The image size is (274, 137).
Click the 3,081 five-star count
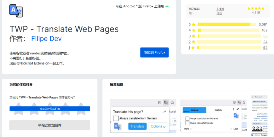263,24
